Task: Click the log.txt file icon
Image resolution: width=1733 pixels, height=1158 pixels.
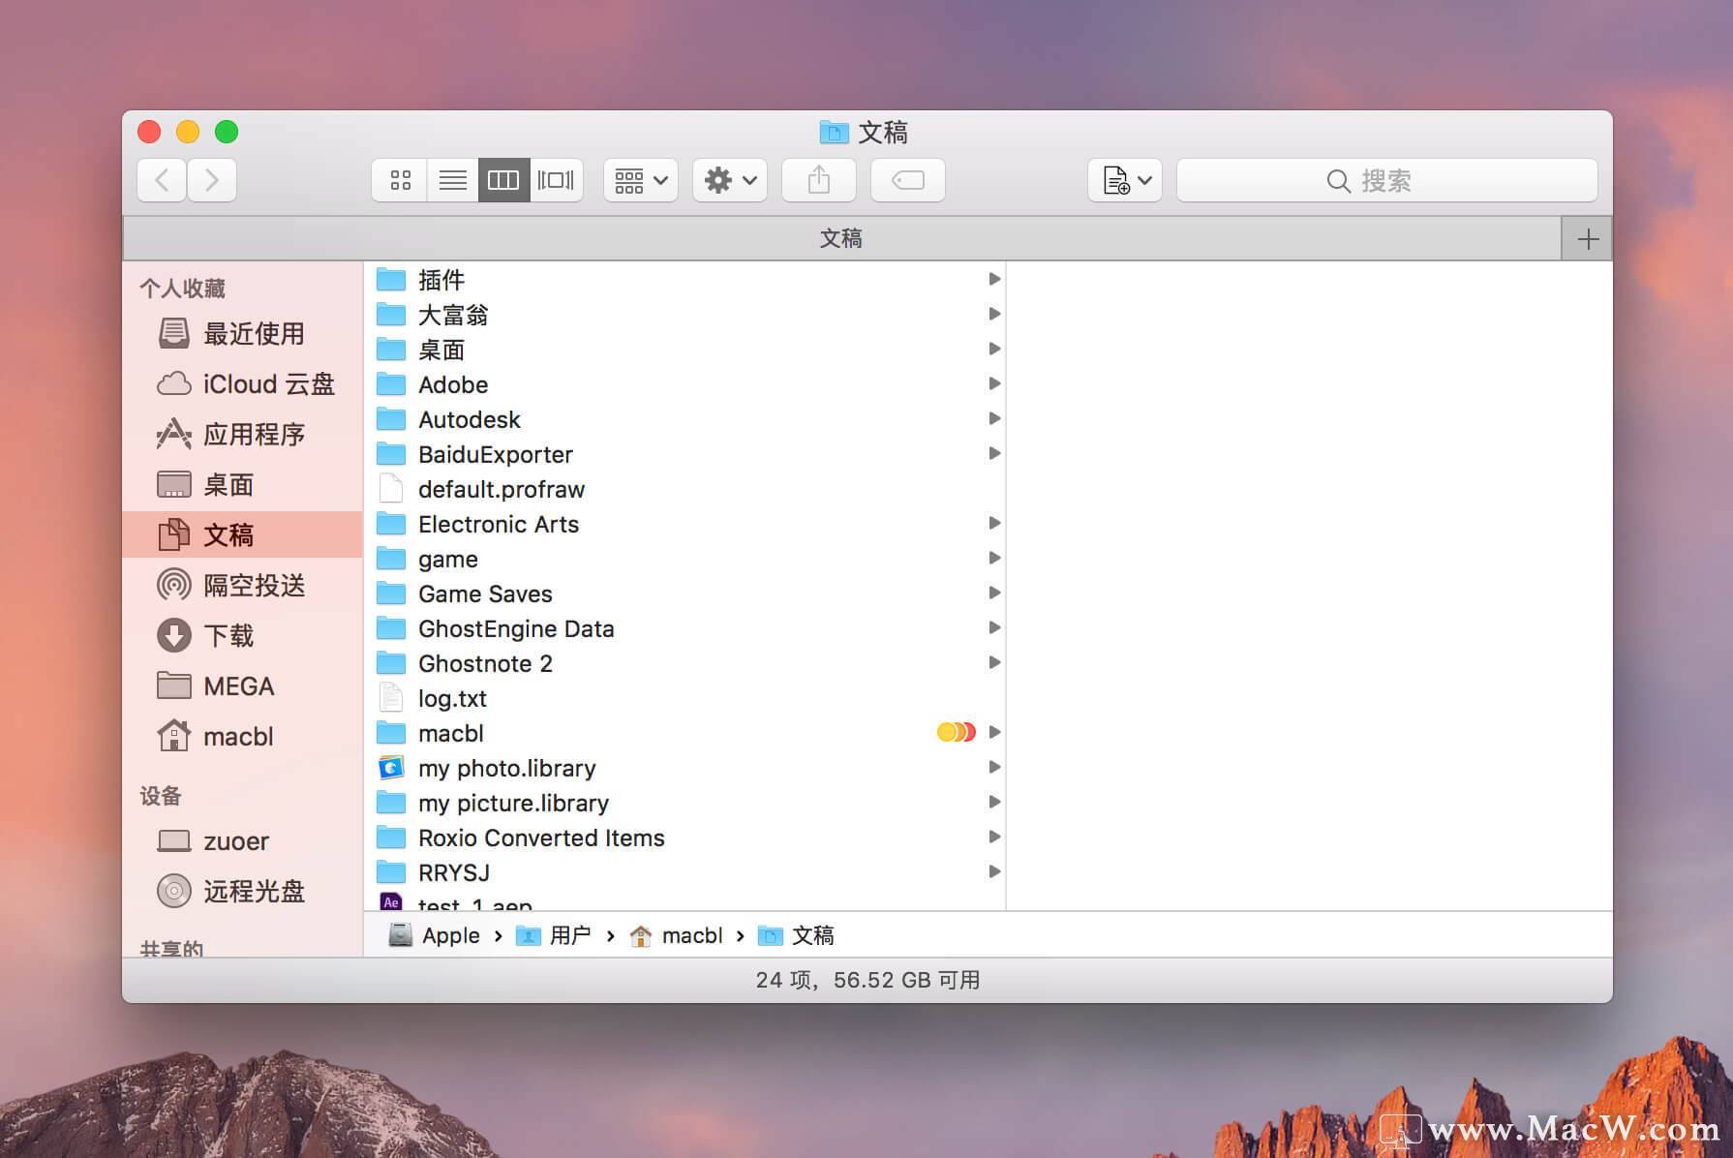Action: pos(391,698)
